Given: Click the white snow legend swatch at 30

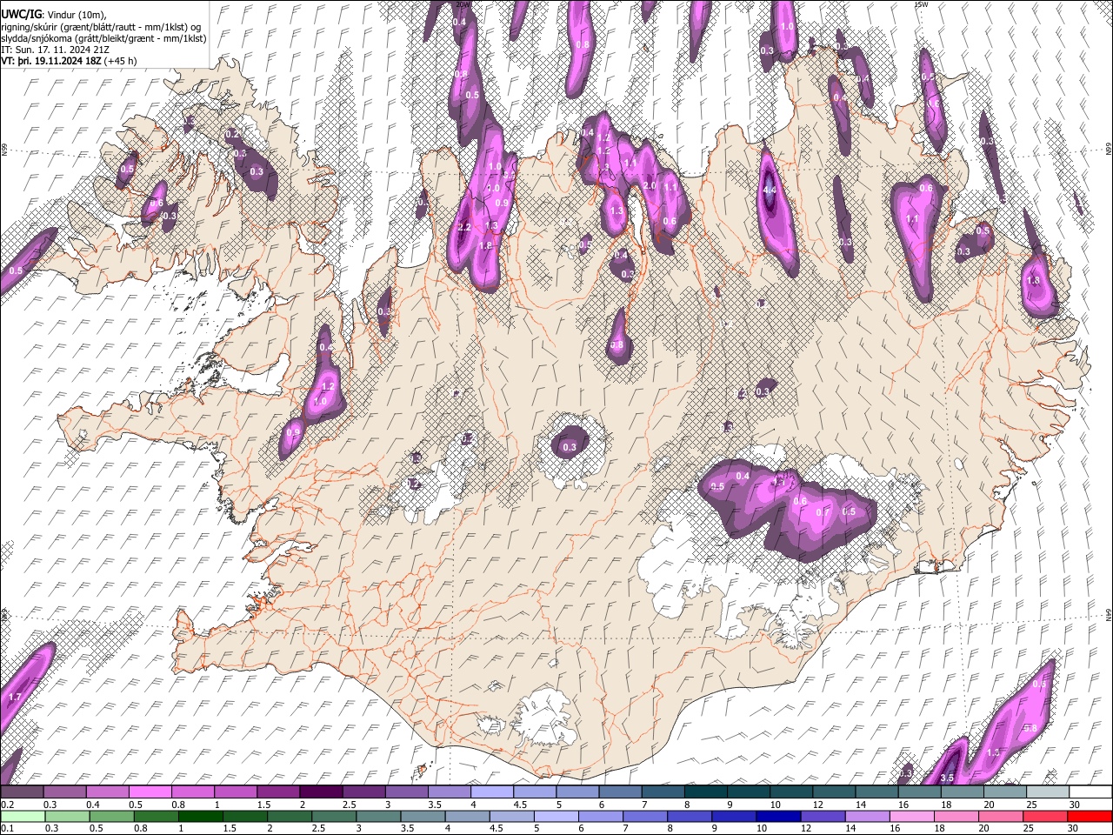Looking at the screenshot, I should point(1090,792).
